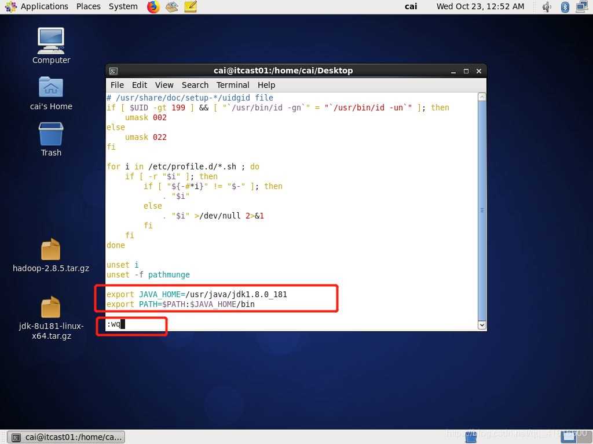Click the volume speaker icon in system tray
The height and width of the screenshot is (444, 593).
[547, 7]
